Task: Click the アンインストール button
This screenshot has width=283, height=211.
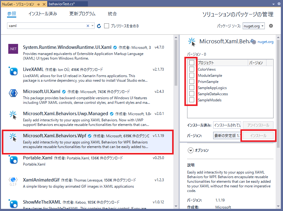Action: (x=258, y=125)
